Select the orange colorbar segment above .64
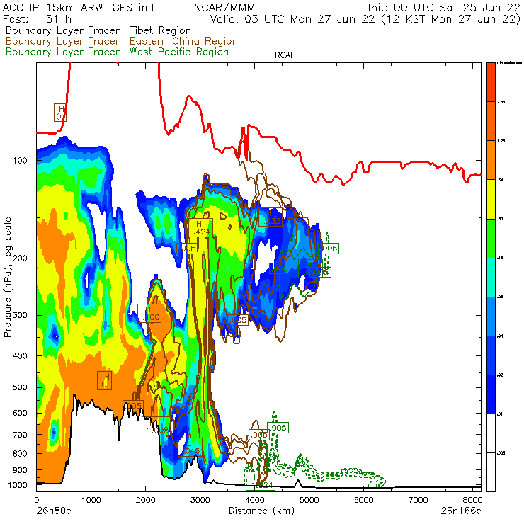This screenshot has height=524, width=524. tap(491, 160)
